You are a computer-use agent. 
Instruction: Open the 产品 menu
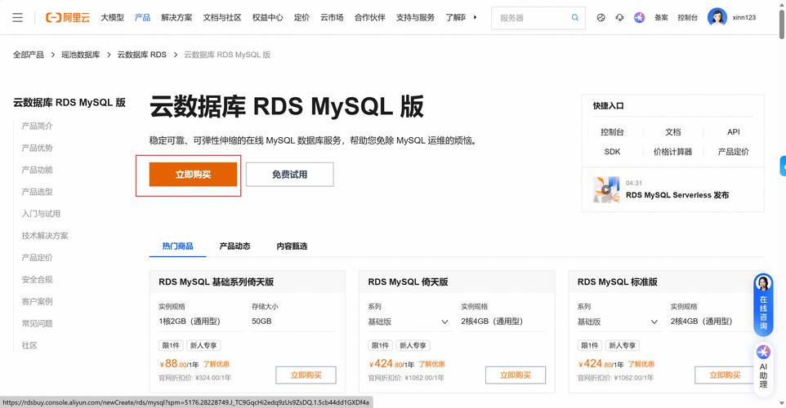(x=142, y=17)
